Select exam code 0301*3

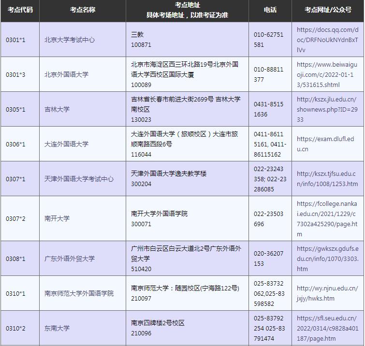pyautogui.click(x=15, y=75)
